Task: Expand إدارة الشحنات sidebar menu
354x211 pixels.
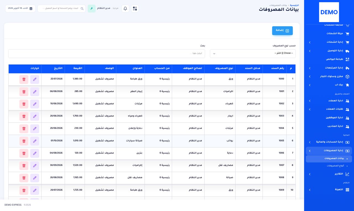Action: (x=329, y=42)
